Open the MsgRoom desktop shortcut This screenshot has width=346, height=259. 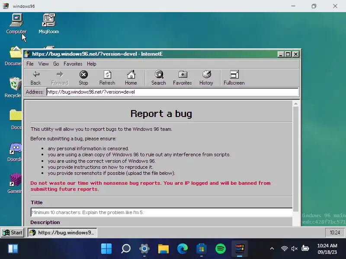[x=49, y=24]
